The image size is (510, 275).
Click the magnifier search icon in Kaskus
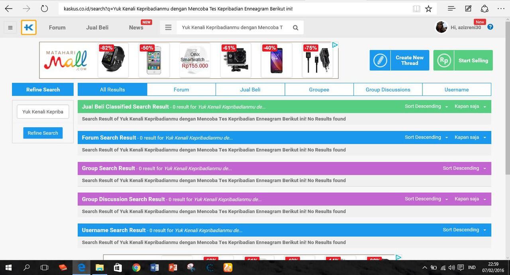[x=295, y=27]
